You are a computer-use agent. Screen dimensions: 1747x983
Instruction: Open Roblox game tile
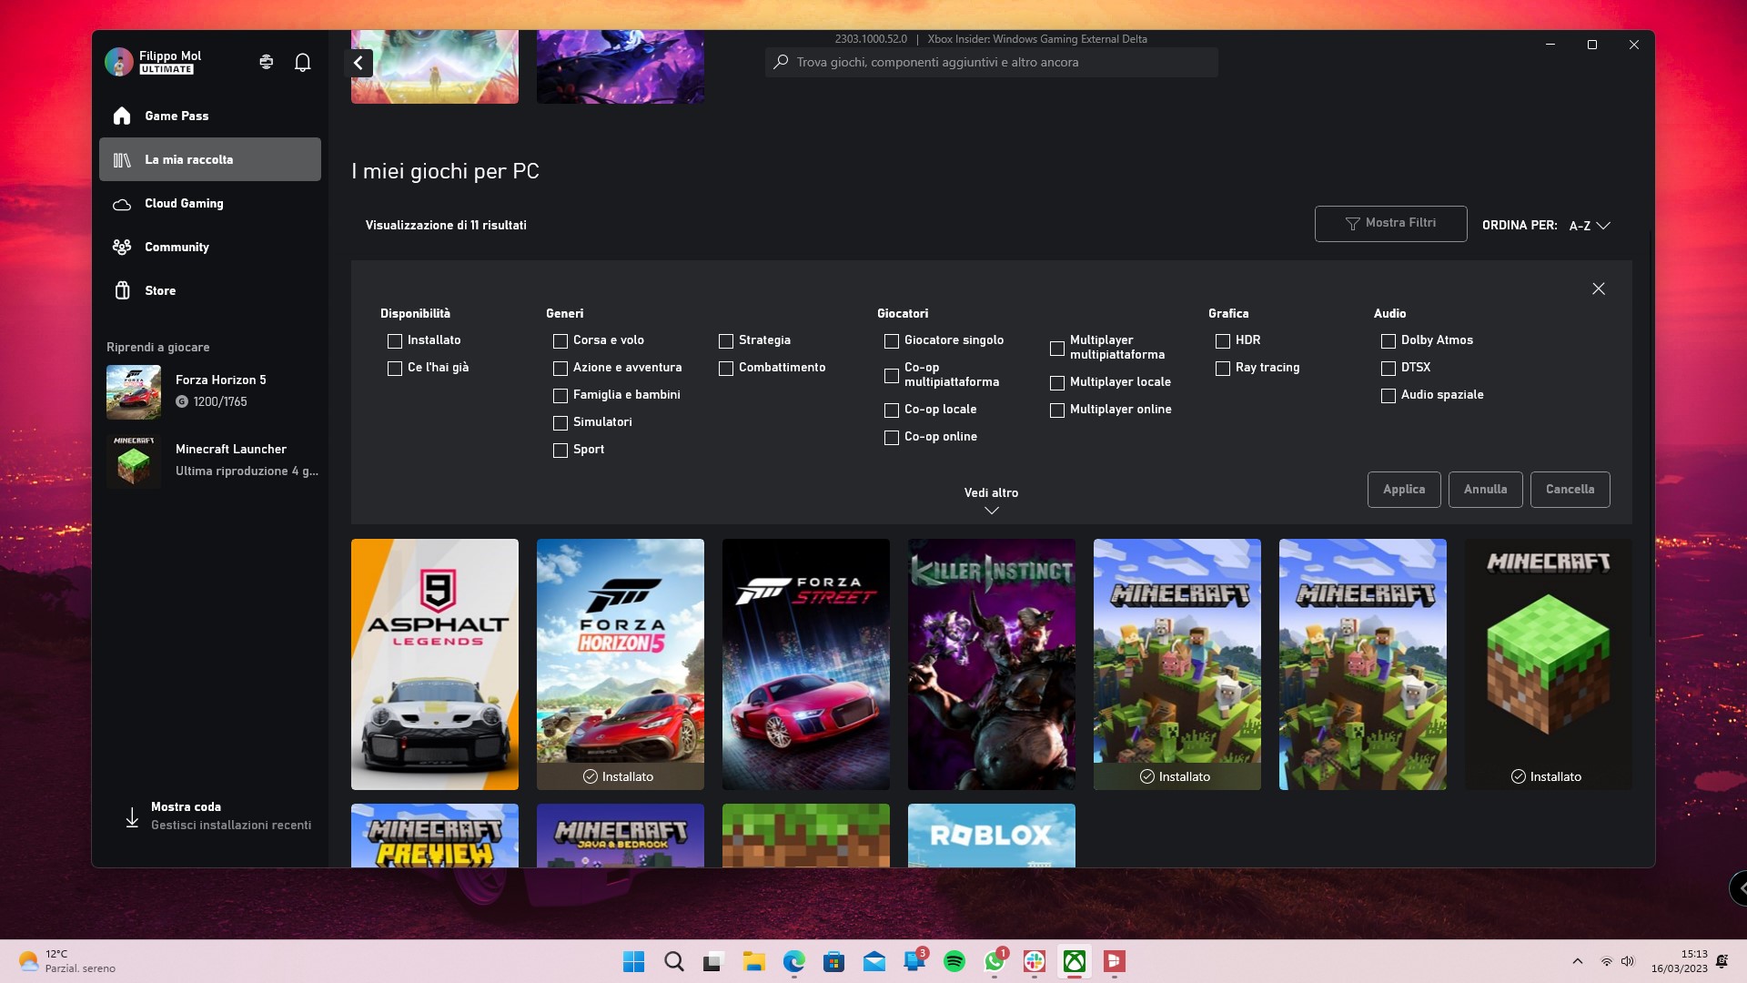pos(992,835)
